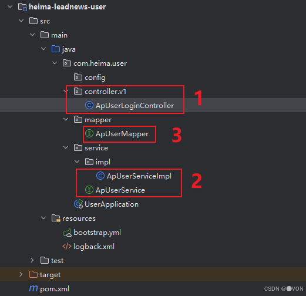Image resolution: width=306 pixels, height=296 pixels.
Task: Collapse the java folder node
Action: 43,49
